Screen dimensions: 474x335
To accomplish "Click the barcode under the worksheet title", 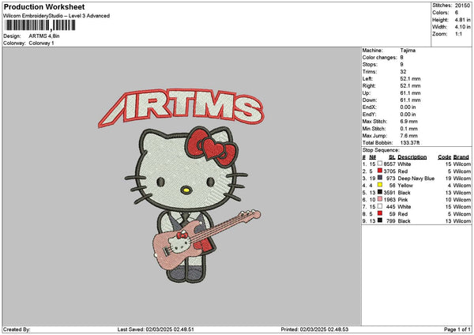I will point(40,25).
